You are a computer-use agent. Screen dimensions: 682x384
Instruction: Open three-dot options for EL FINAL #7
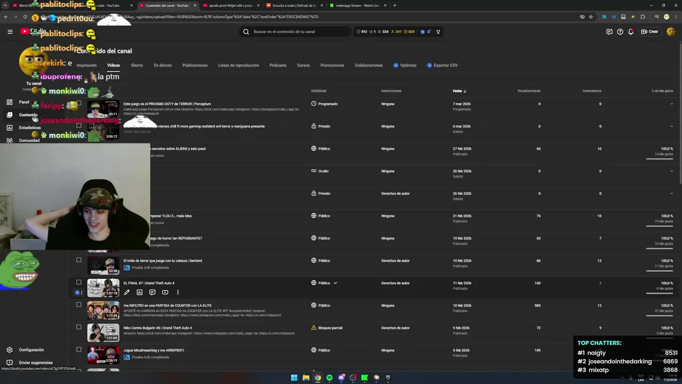point(178,292)
